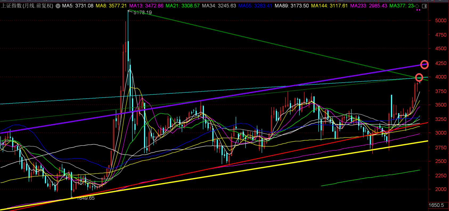Click the 1849.65 low price label
Screen dimensions: 449x211
coord(85,198)
